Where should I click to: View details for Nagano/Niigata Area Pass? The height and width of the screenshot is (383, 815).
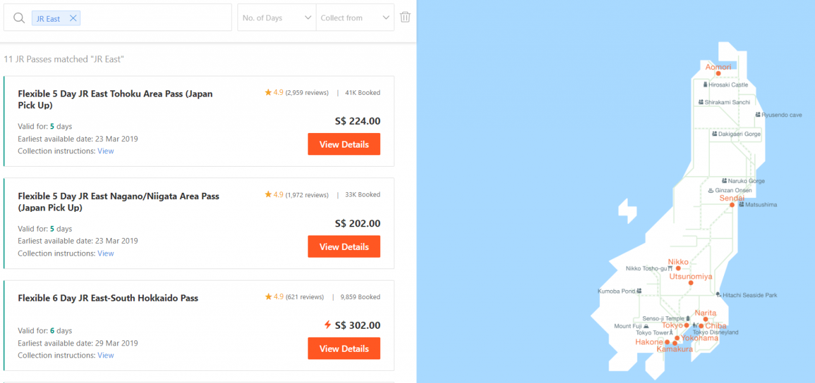click(344, 247)
